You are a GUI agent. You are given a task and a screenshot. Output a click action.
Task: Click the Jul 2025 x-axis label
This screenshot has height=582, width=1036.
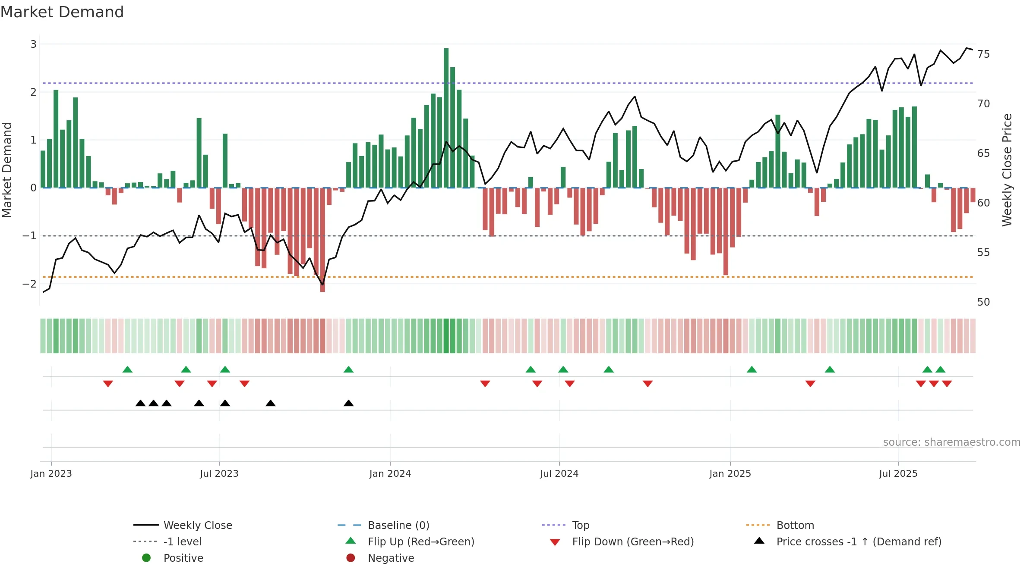coord(898,473)
